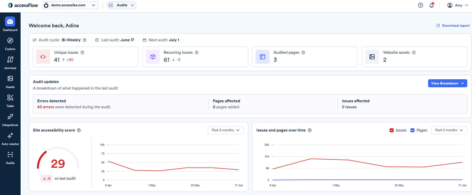Click the 40 errors red text

point(45,107)
